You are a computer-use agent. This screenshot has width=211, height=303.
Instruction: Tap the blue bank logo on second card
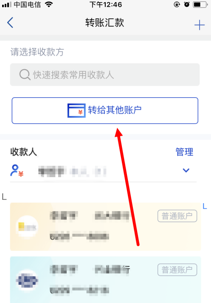coord(27,280)
